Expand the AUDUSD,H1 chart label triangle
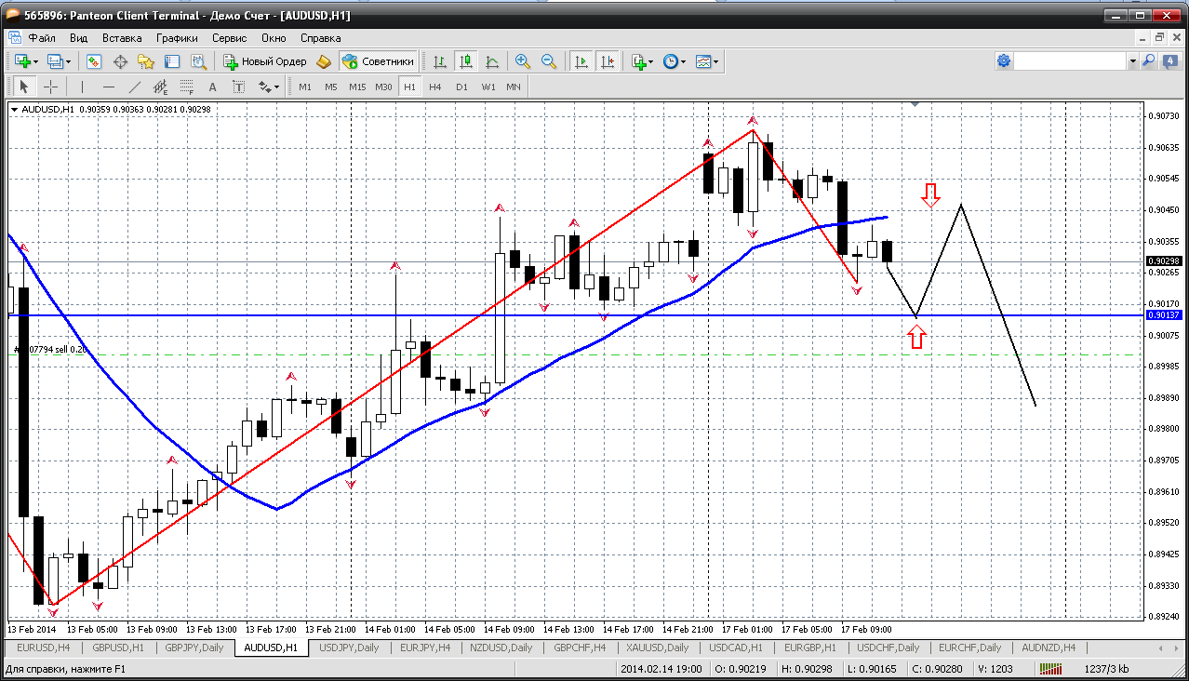This screenshot has width=1189, height=681. pos(14,110)
